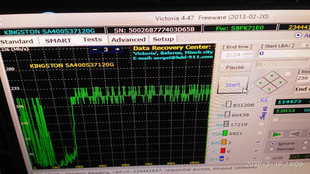
Task: Click the yellow KINGSTON SA400S37120G graph title
Action: tap(72, 65)
